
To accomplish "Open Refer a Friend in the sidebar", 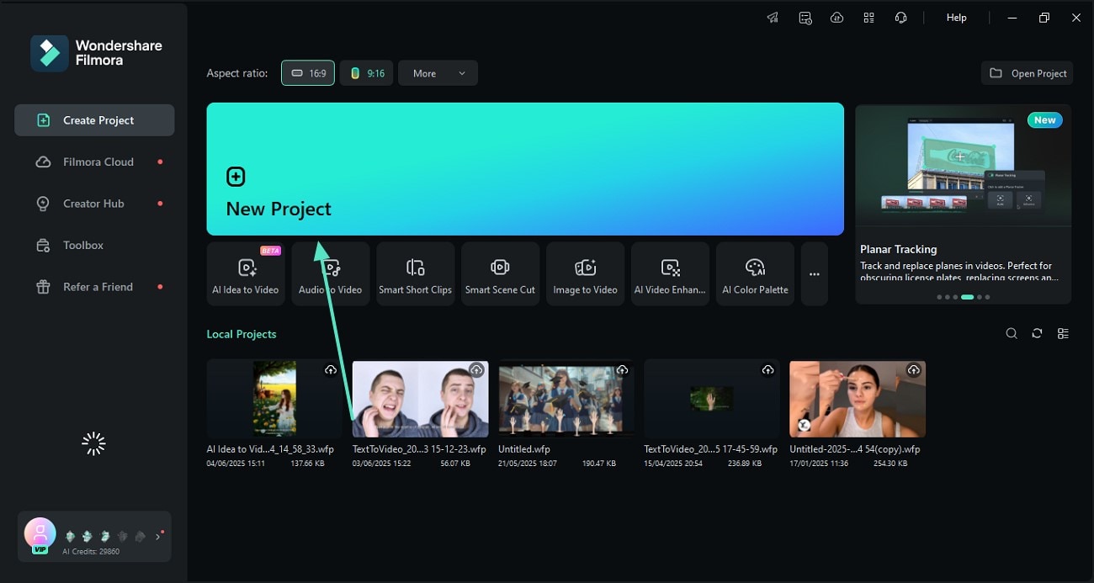I will point(94,287).
